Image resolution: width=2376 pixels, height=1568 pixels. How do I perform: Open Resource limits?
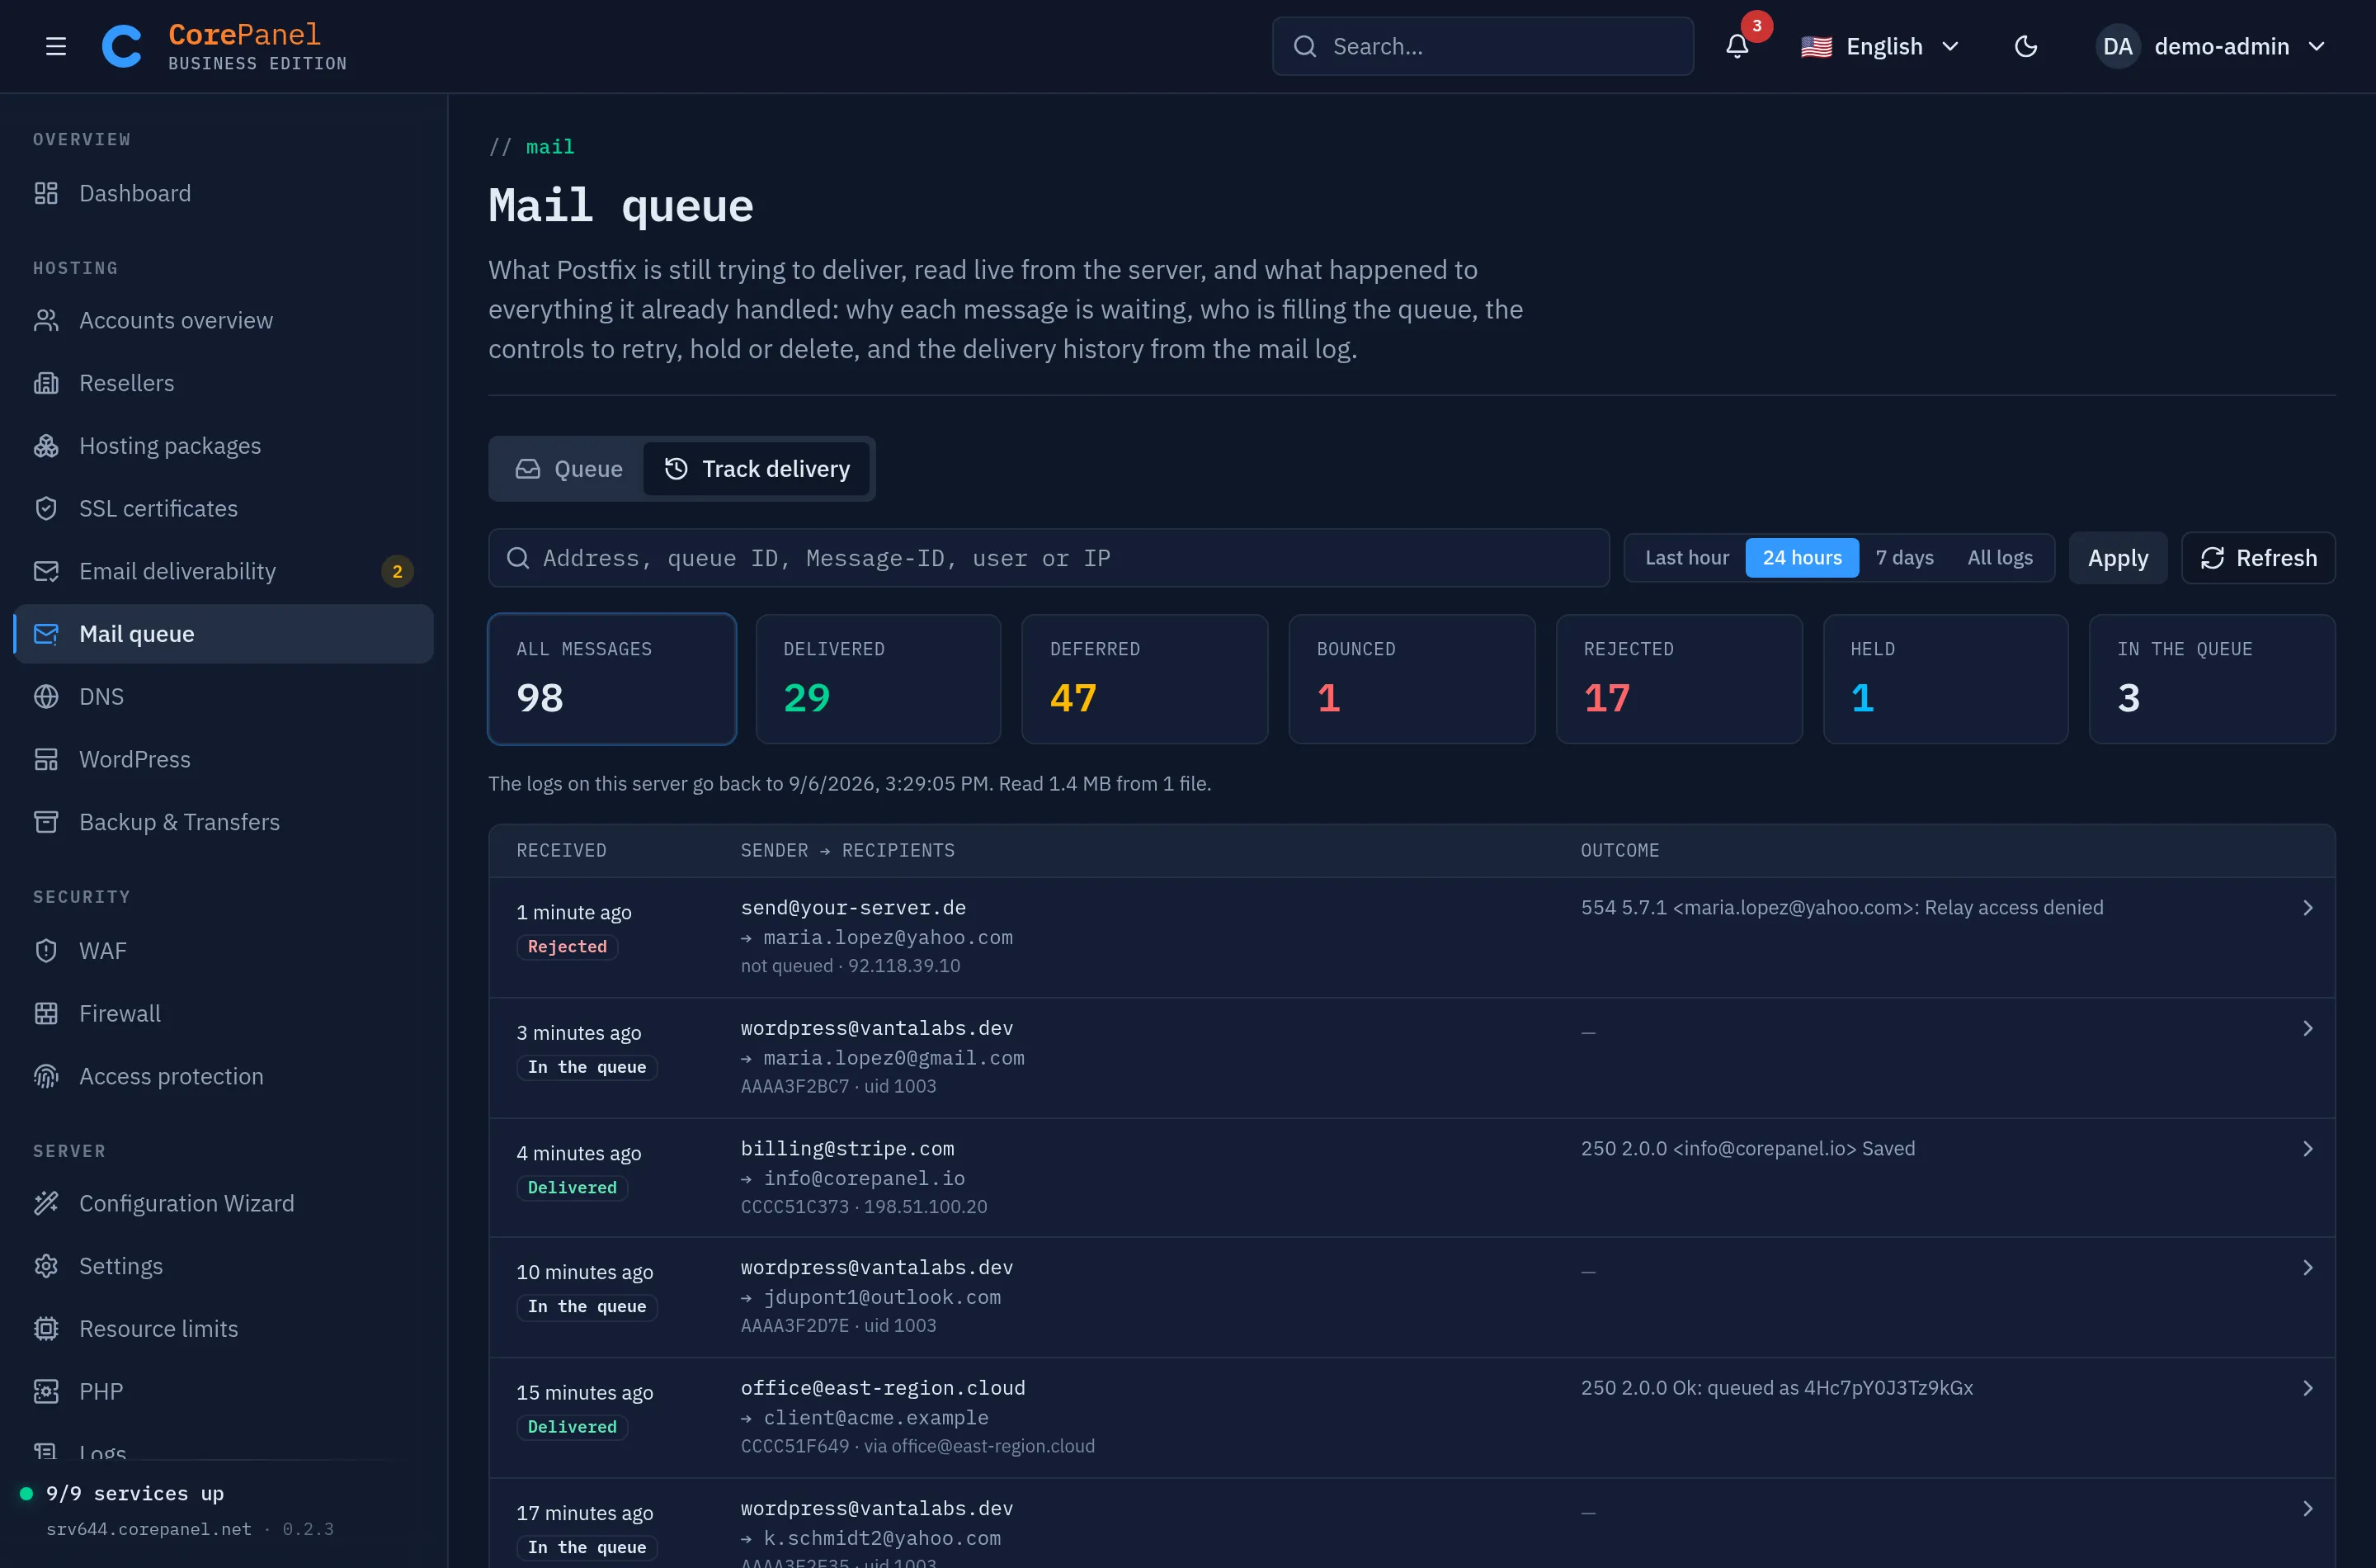[x=224, y=1329]
